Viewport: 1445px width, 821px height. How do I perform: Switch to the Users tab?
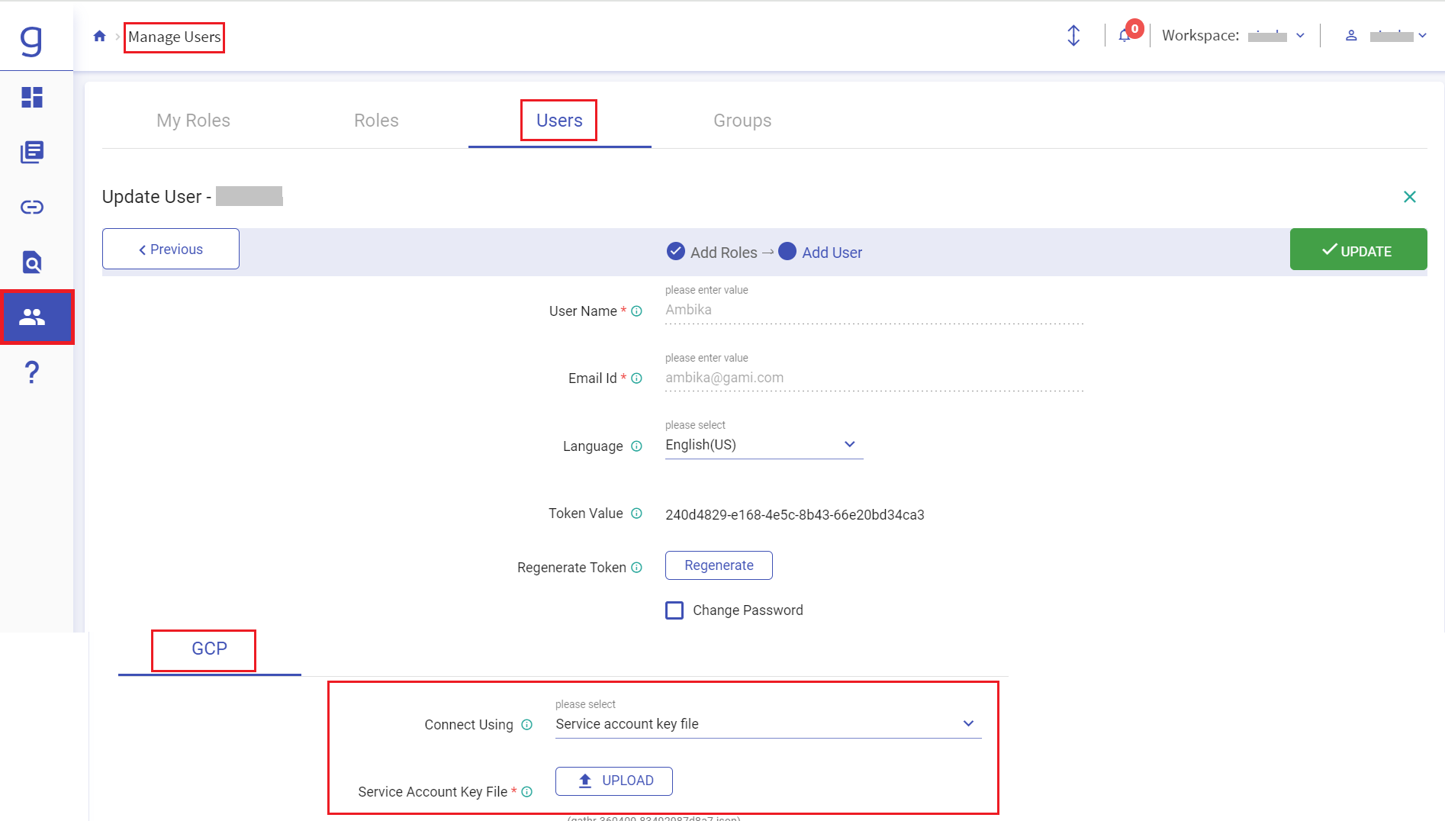559,121
